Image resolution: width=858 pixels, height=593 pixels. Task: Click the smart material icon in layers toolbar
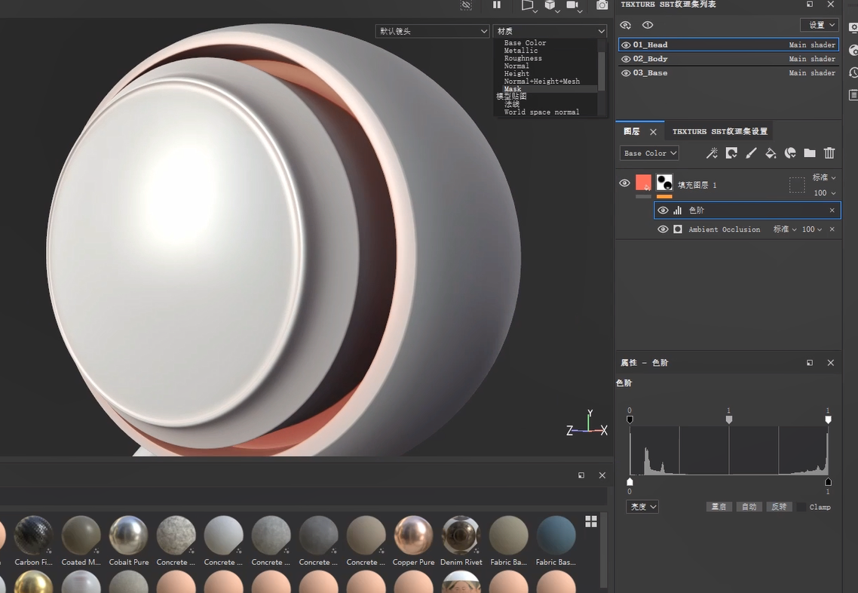(790, 153)
